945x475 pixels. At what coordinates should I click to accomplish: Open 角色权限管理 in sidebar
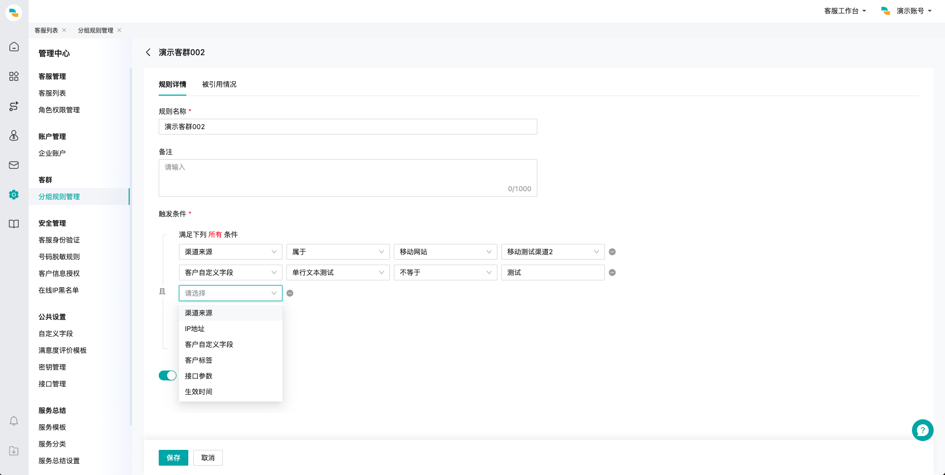coord(59,110)
